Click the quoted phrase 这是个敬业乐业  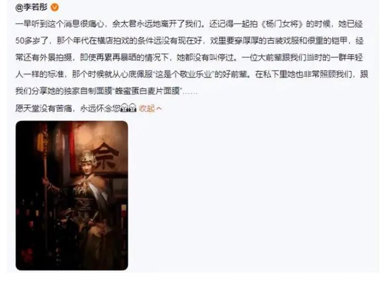[185, 74]
